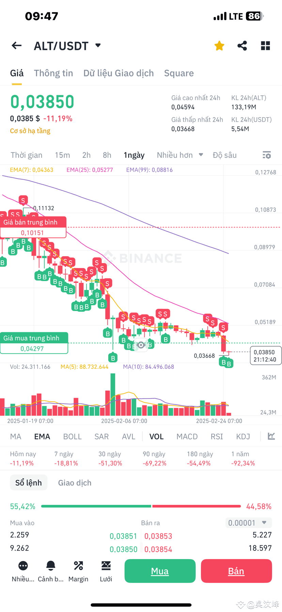Screen dimensions: 282x612
Task: Select the Giao dịch tab next to Sổ lệnh
Action: 74,483
